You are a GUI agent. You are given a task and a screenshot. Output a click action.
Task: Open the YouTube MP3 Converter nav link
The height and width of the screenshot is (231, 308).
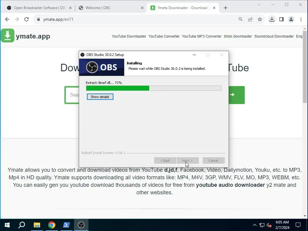[x=202, y=36]
